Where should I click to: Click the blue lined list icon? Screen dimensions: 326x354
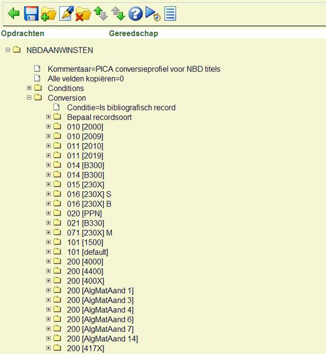tap(170, 14)
